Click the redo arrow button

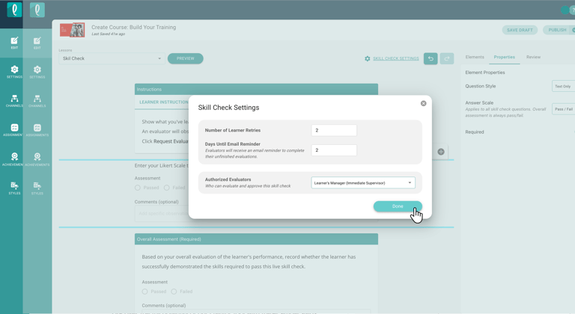pyautogui.click(x=447, y=58)
